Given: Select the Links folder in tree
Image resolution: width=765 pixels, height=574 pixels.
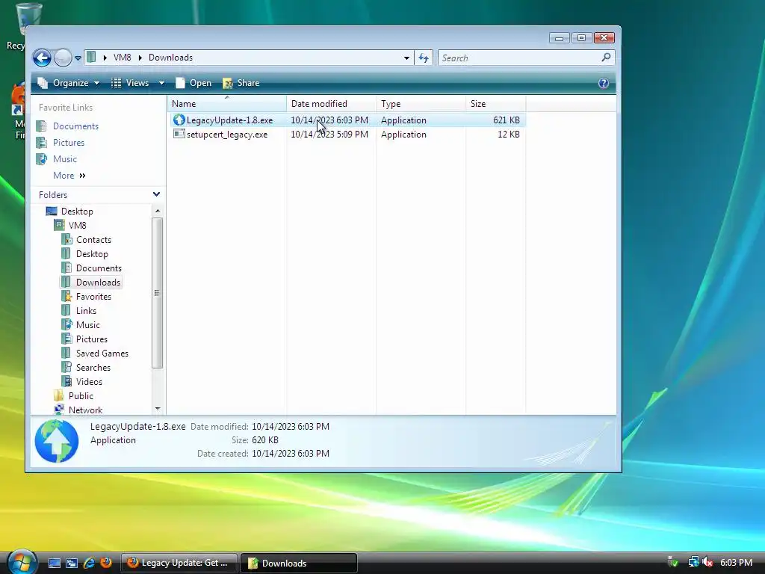Looking at the screenshot, I should pyautogui.click(x=86, y=310).
